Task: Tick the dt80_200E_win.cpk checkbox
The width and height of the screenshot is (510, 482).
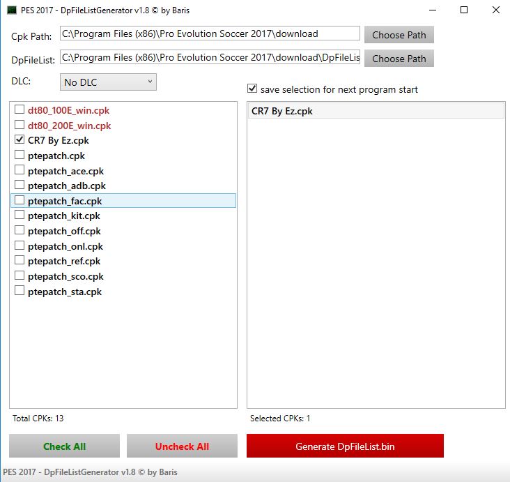Action: pos(20,125)
